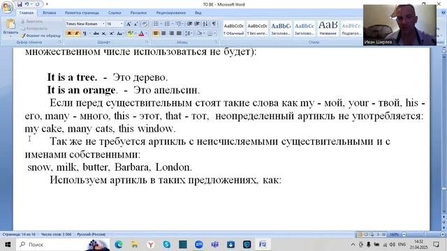Screen dimensions: 447x251
Task: Toggle bold (Ж) formatting
Action: 69,33
